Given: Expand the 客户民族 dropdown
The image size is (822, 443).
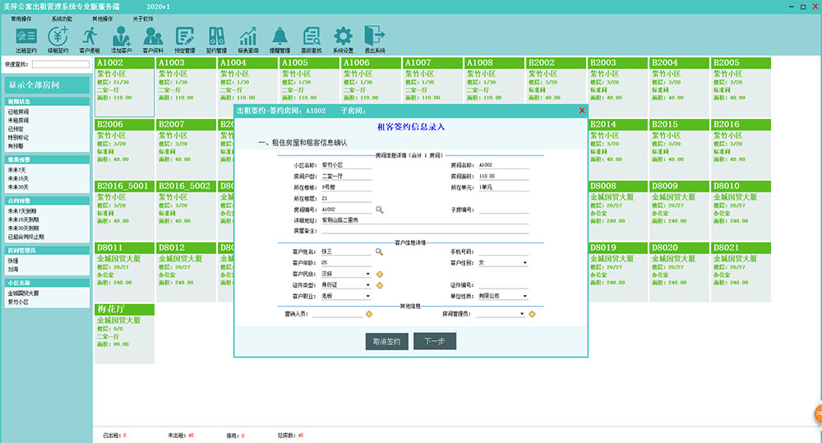Looking at the screenshot, I should pyautogui.click(x=367, y=274).
